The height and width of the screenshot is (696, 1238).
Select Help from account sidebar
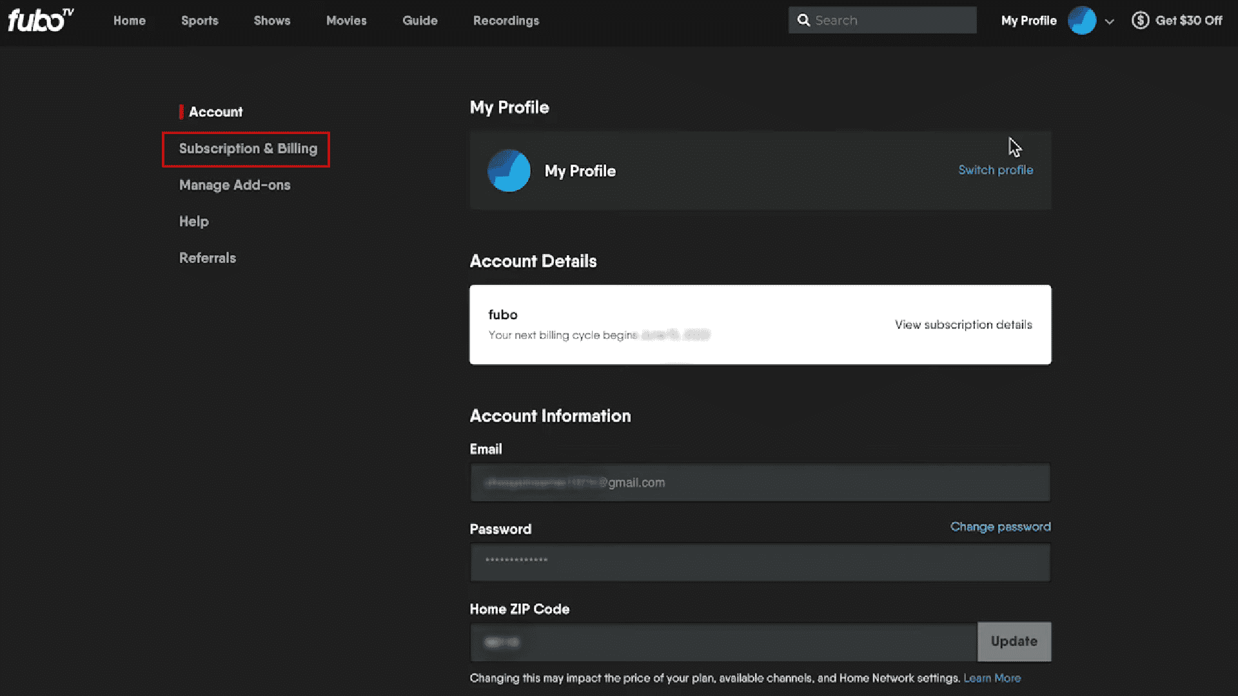click(194, 222)
